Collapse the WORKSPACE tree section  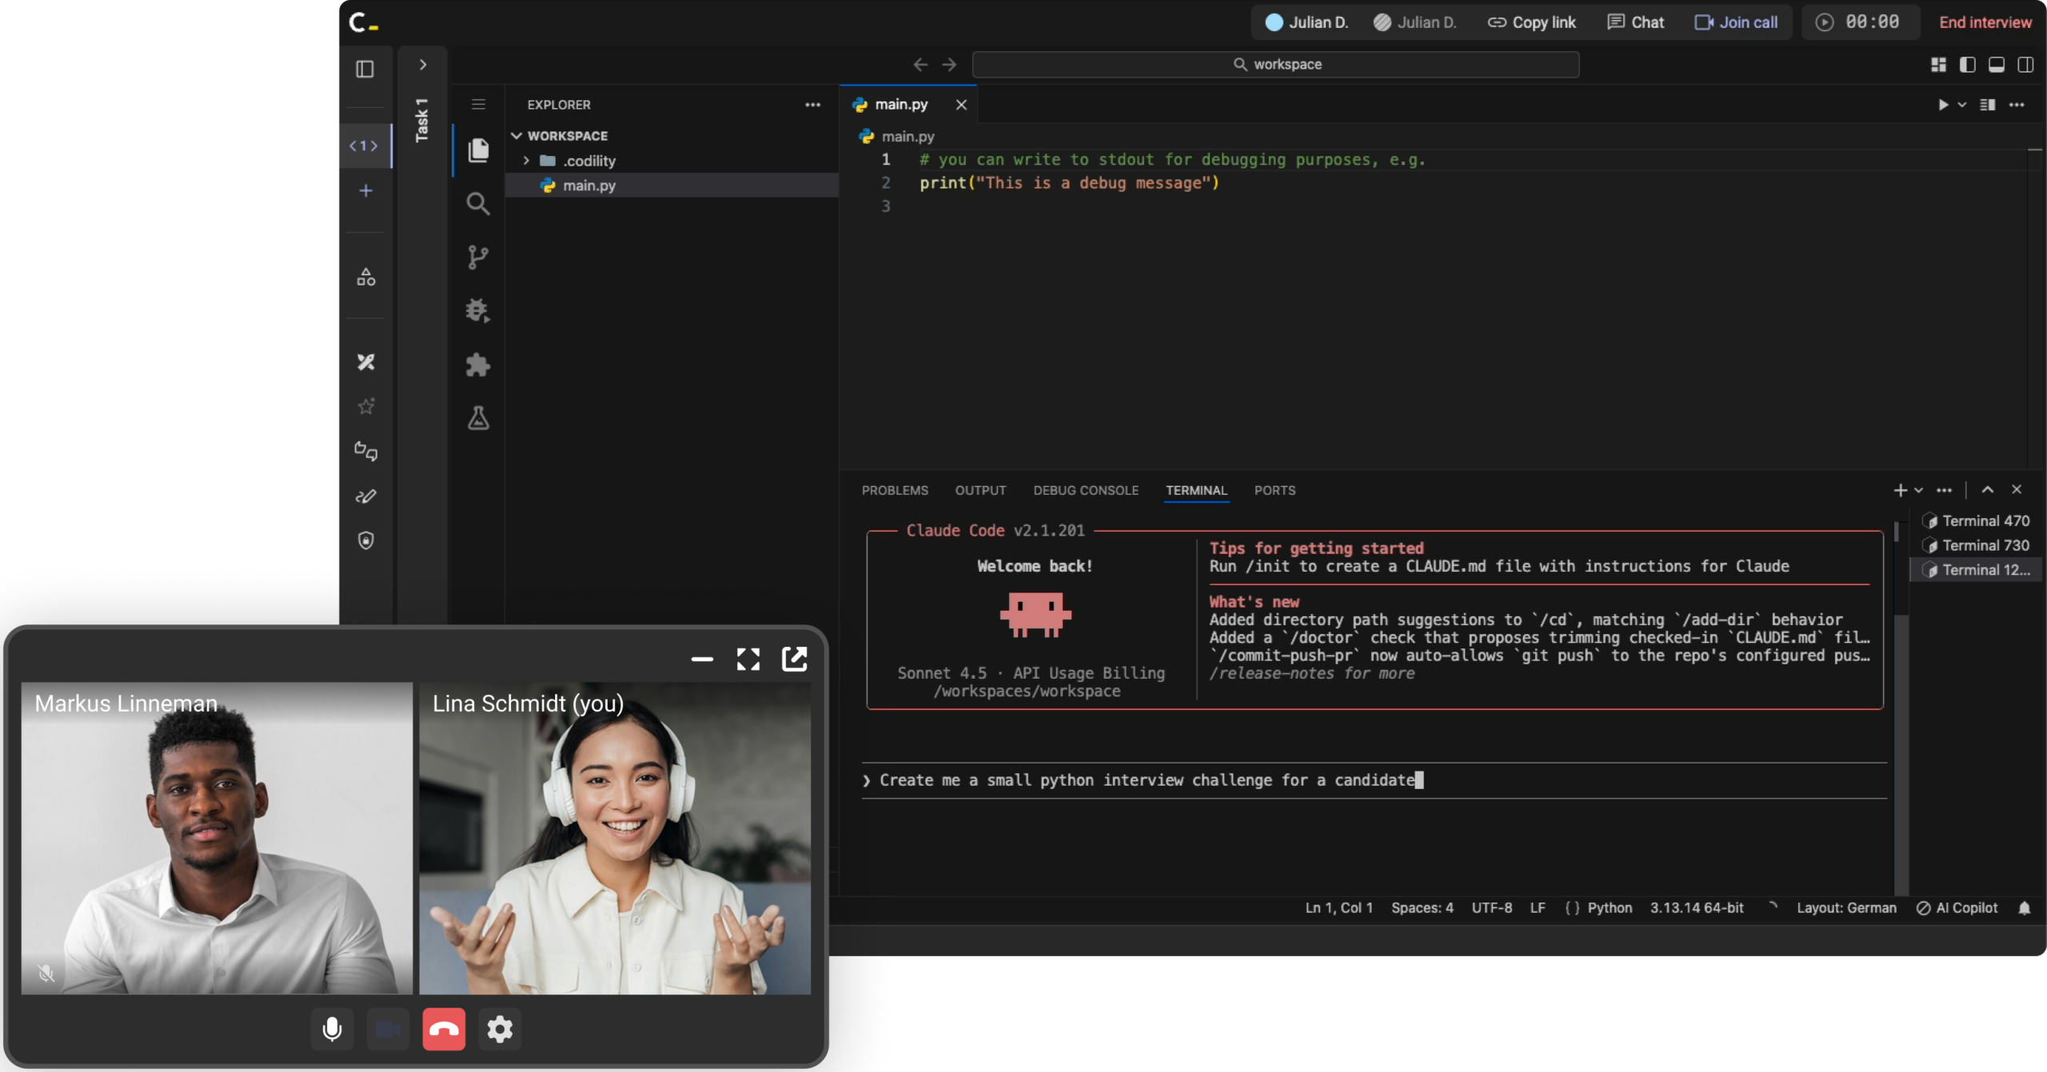tap(517, 136)
